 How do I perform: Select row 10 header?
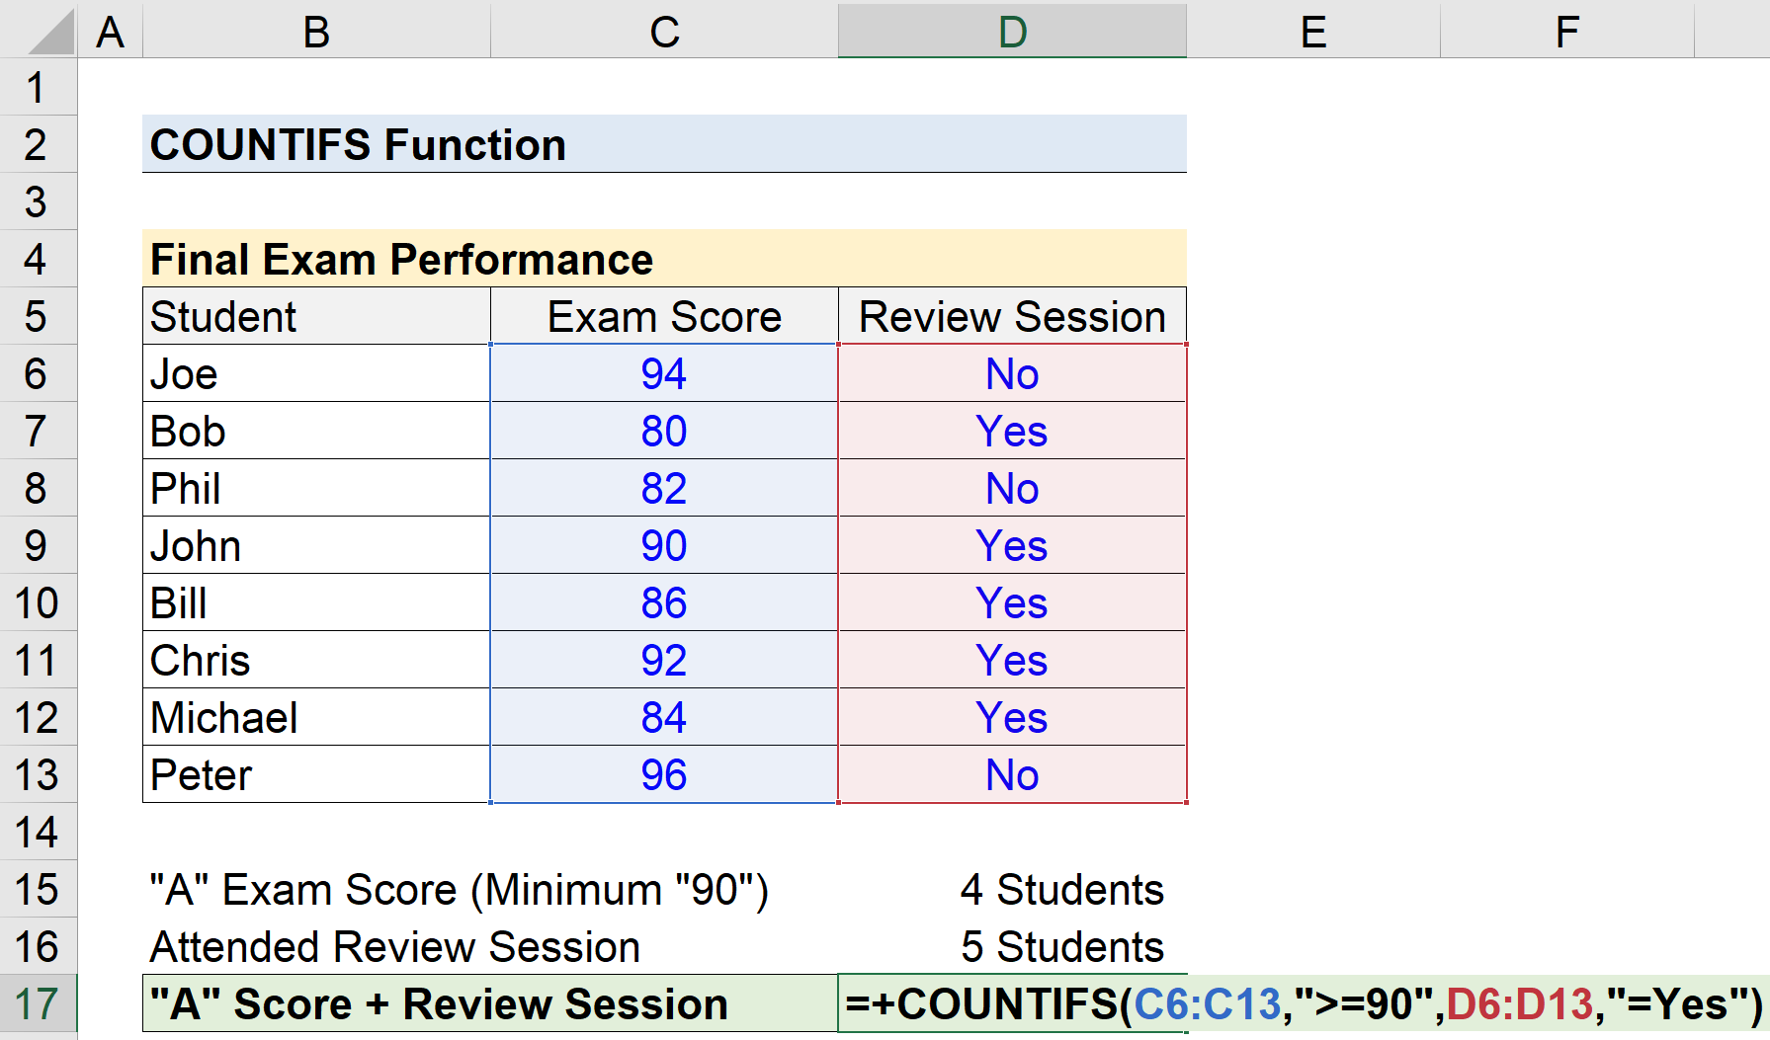click(38, 602)
